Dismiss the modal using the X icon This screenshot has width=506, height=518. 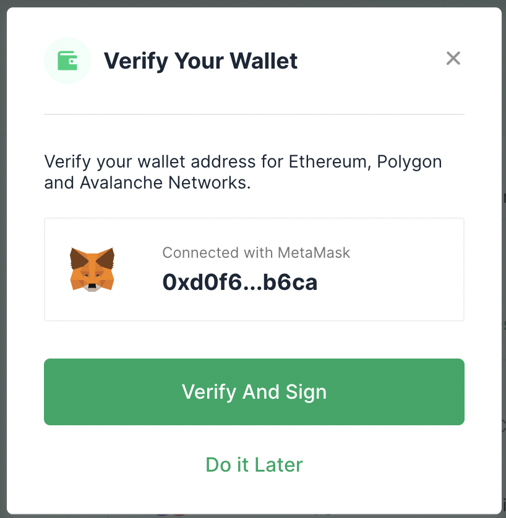pos(453,59)
